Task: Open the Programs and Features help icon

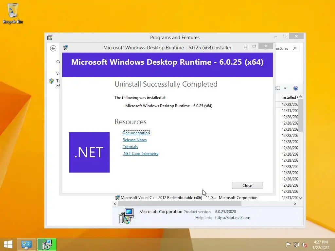Action: [x=296, y=88]
